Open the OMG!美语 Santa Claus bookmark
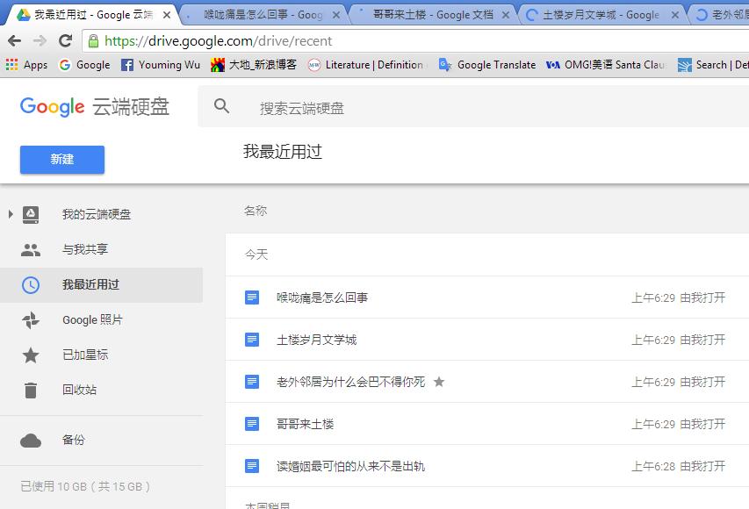This screenshot has height=509, width=749. [606, 64]
